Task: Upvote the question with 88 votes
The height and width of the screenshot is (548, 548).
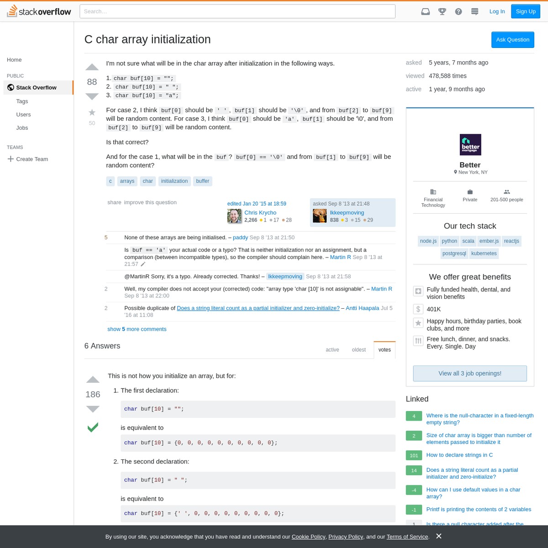Action: tap(92, 67)
